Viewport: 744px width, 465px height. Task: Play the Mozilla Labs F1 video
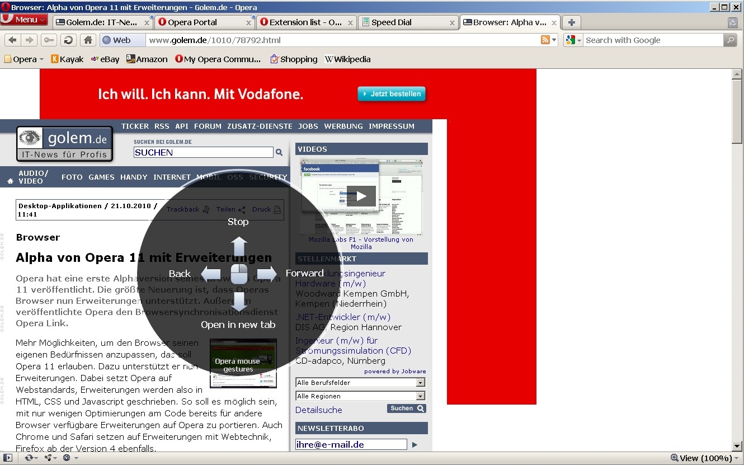(361, 196)
